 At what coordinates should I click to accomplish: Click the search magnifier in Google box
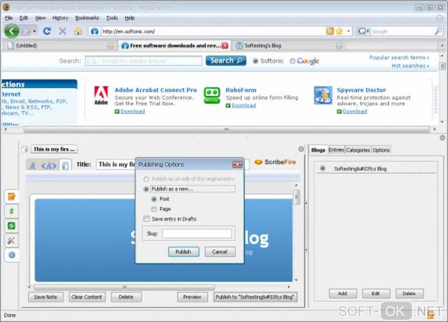tap(438, 31)
